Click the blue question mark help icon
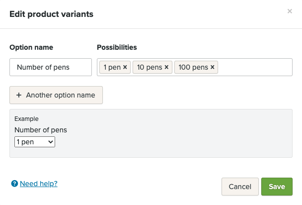 (x=14, y=184)
